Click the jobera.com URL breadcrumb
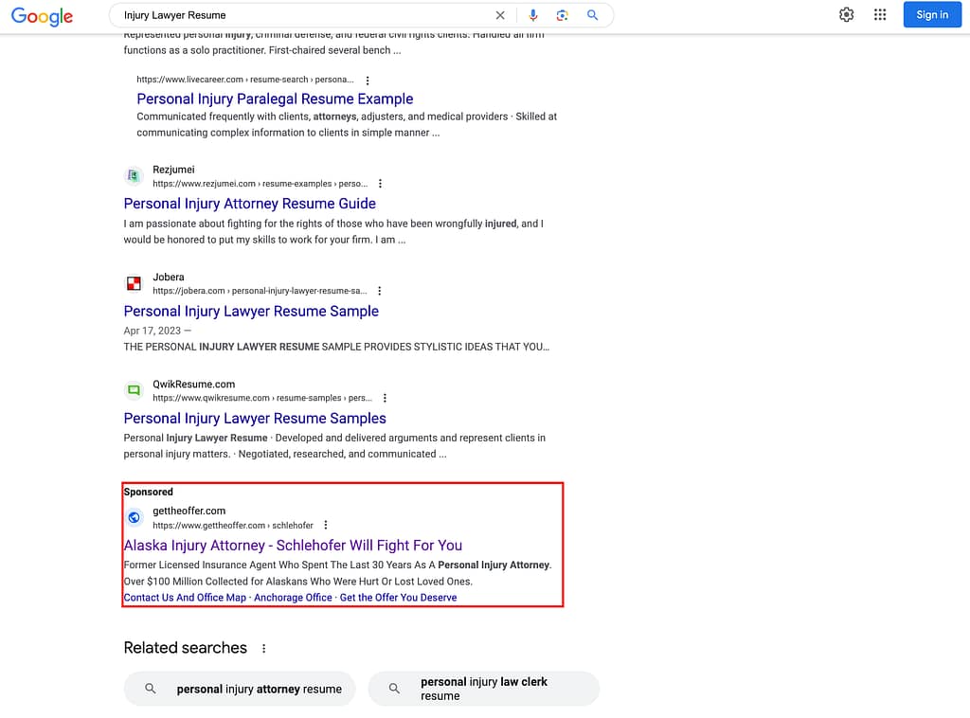Screen dimensions: 970x718 point(260,291)
